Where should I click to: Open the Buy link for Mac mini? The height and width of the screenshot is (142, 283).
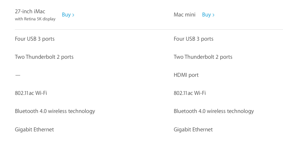[x=208, y=15]
